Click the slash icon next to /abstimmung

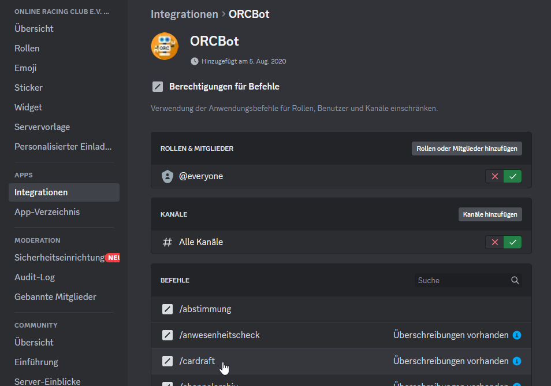(167, 309)
